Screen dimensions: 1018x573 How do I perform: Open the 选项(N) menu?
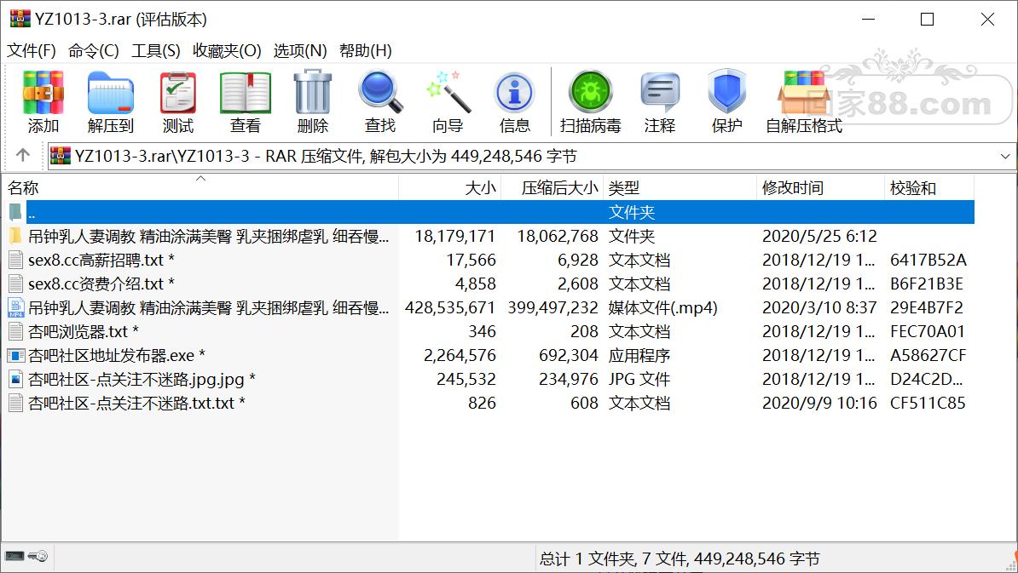pyautogui.click(x=300, y=50)
